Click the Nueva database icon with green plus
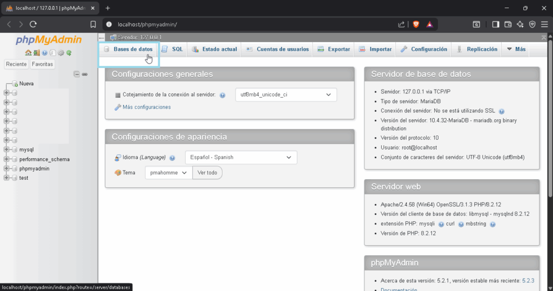Screen dimensions: 553x291 pyautogui.click(x=15, y=84)
